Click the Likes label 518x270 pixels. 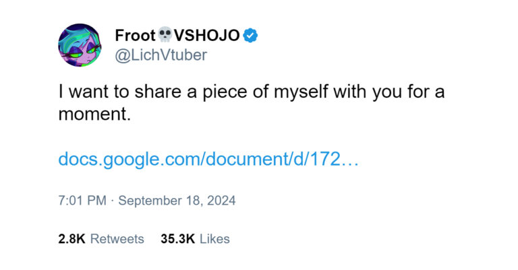(x=214, y=238)
